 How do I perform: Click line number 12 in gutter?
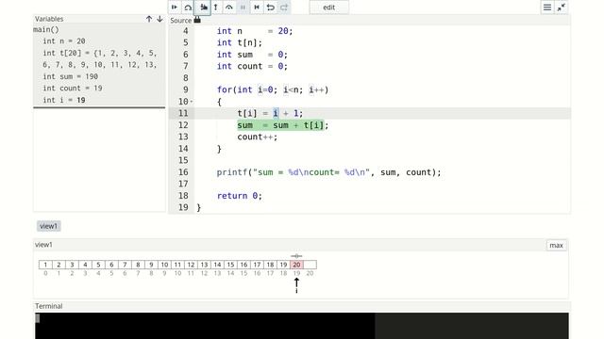pyautogui.click(x=183, y=125)
